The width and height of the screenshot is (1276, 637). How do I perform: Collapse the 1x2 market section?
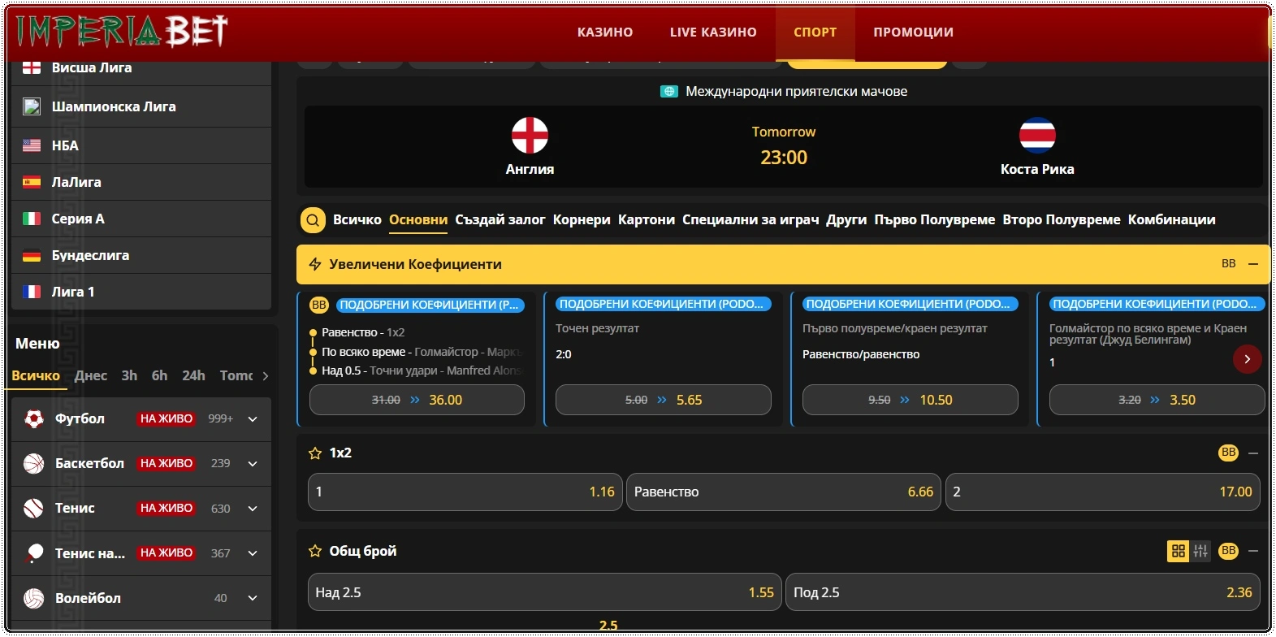click(1253, 453)
